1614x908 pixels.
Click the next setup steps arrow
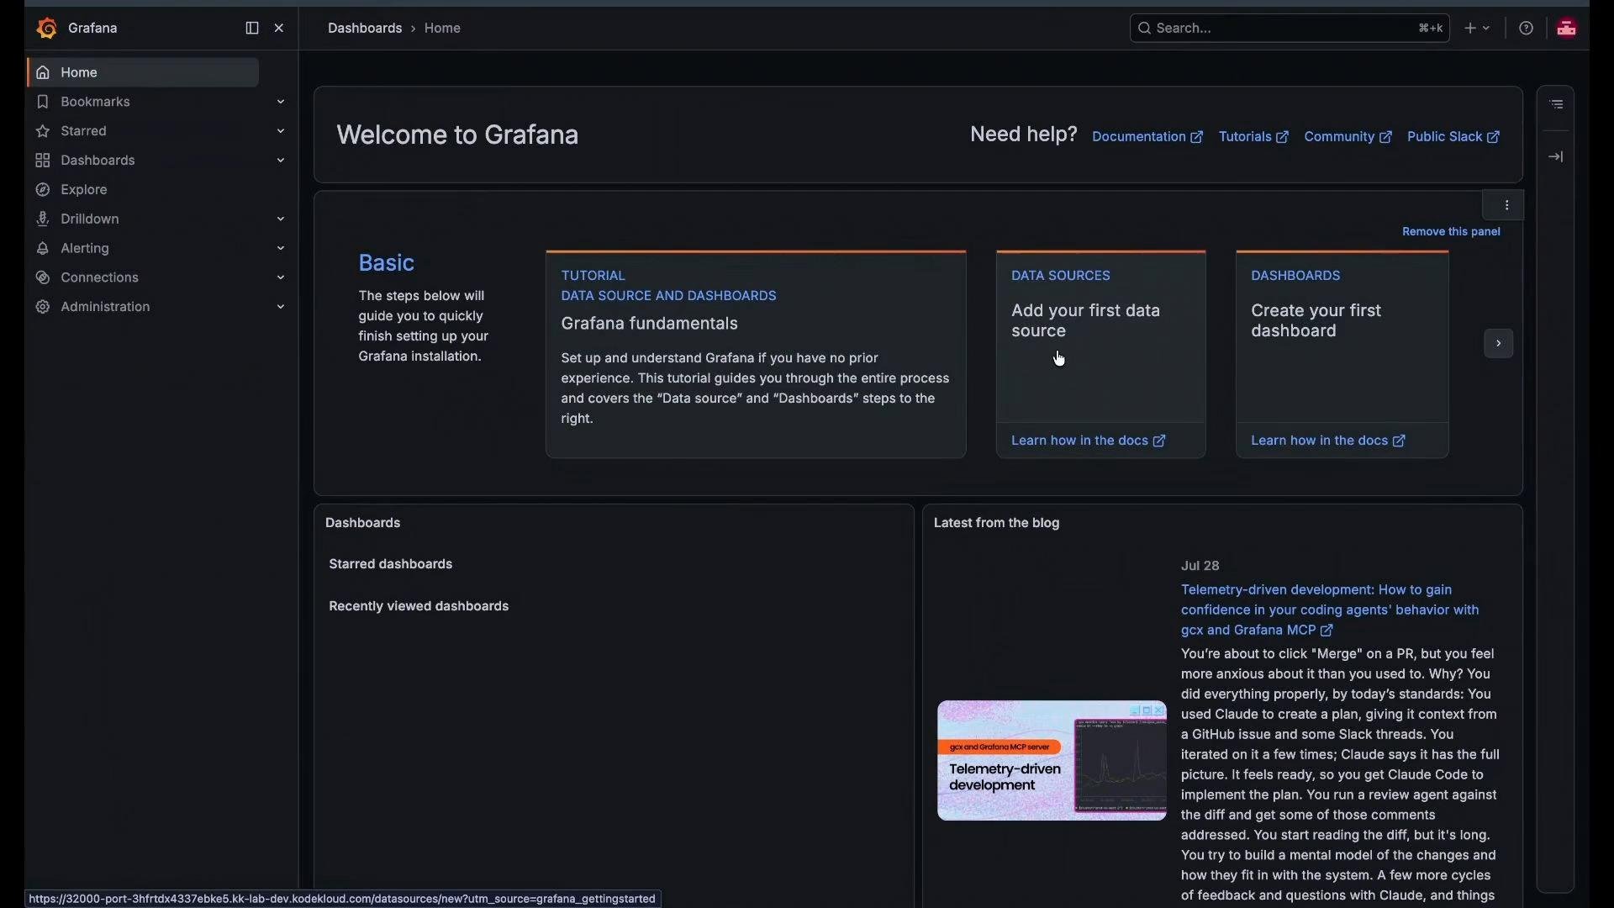coord(1500,345)
